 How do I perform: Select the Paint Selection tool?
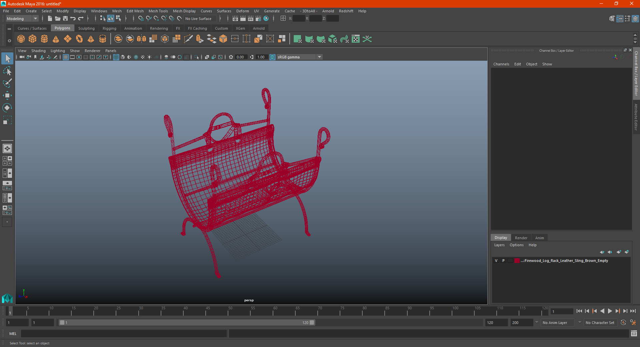(x=7, y=83)
